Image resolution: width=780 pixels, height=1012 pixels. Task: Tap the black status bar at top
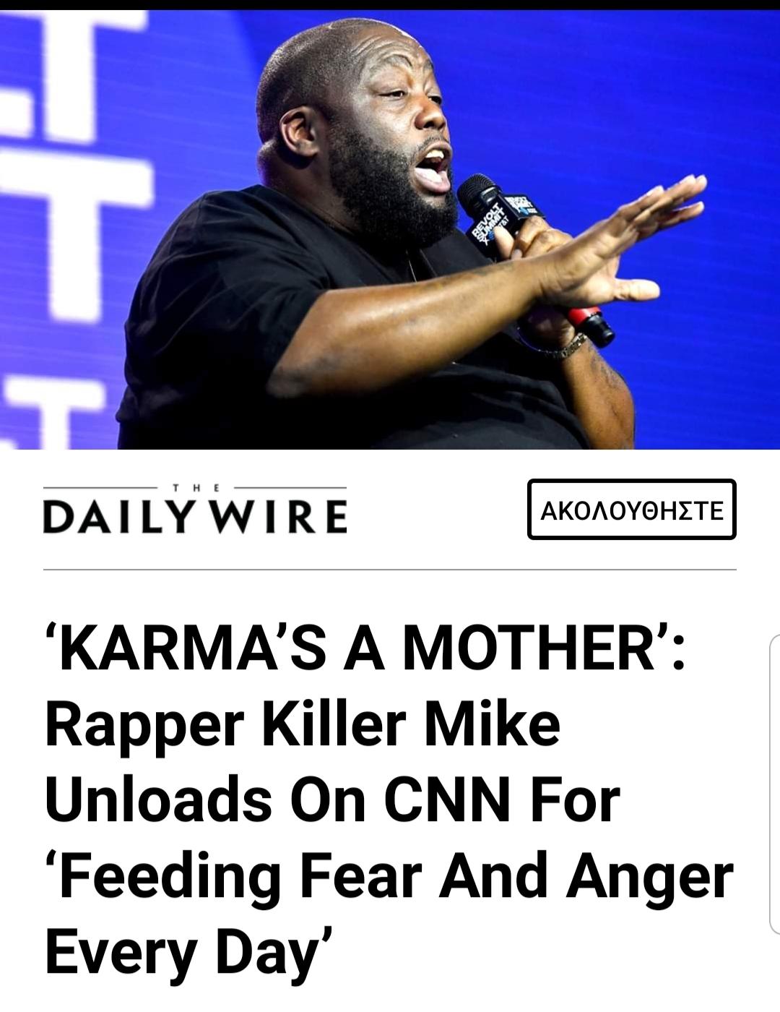tap(390, 5)
